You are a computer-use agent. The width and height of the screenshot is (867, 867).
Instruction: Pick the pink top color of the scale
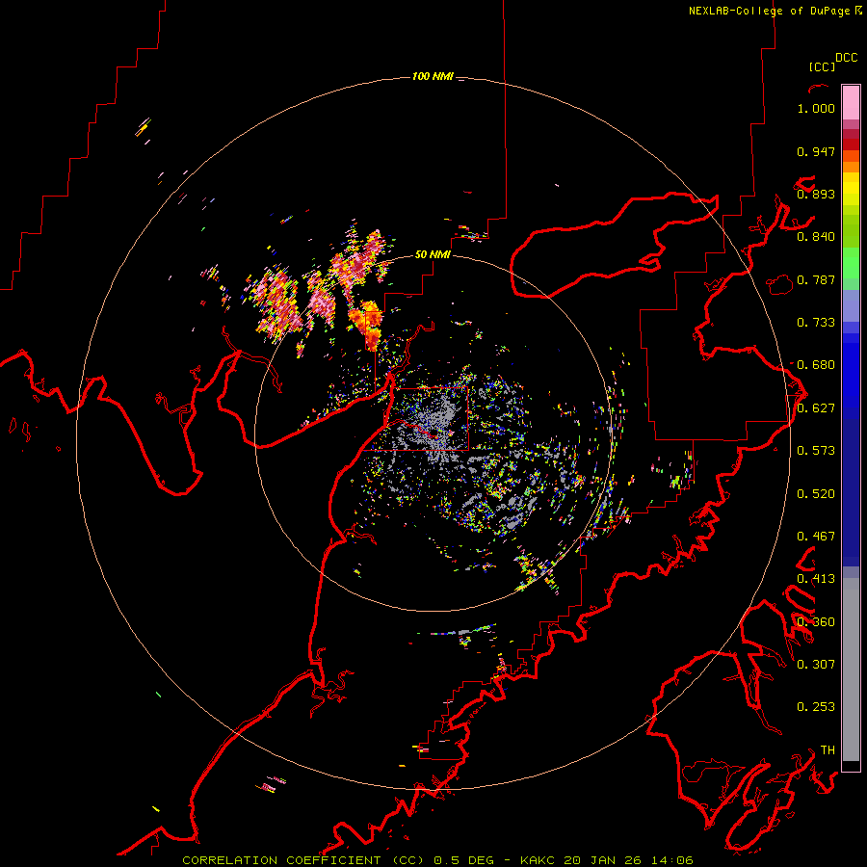[851, 102]
